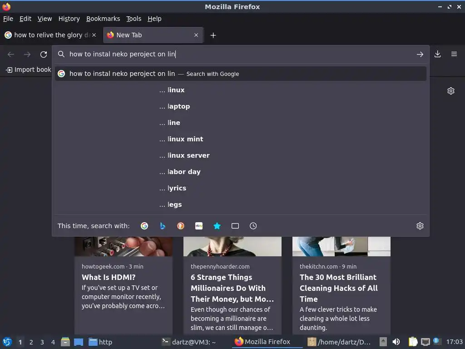Click the network monitor tray icon
465x349 pixels.
coord(425,342)
